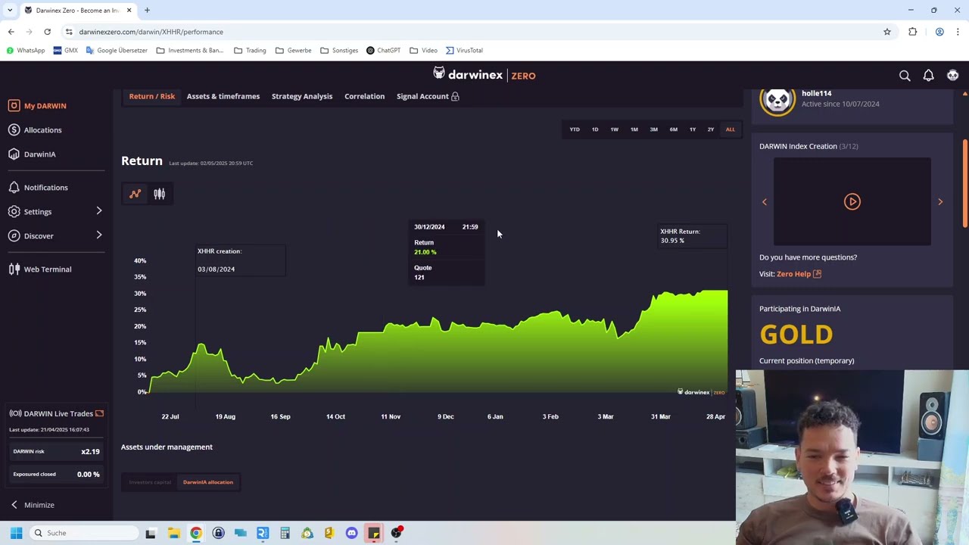Minimize the left sidebar
The height and width of the screenshot is (545, 969).
(33, 505)
